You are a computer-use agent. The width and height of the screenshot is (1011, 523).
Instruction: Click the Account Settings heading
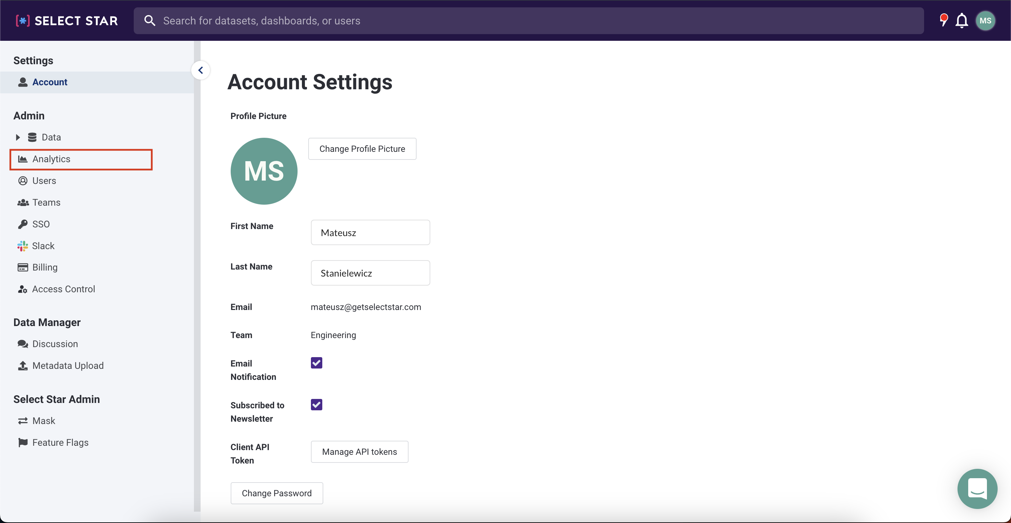tap(310, 82)
